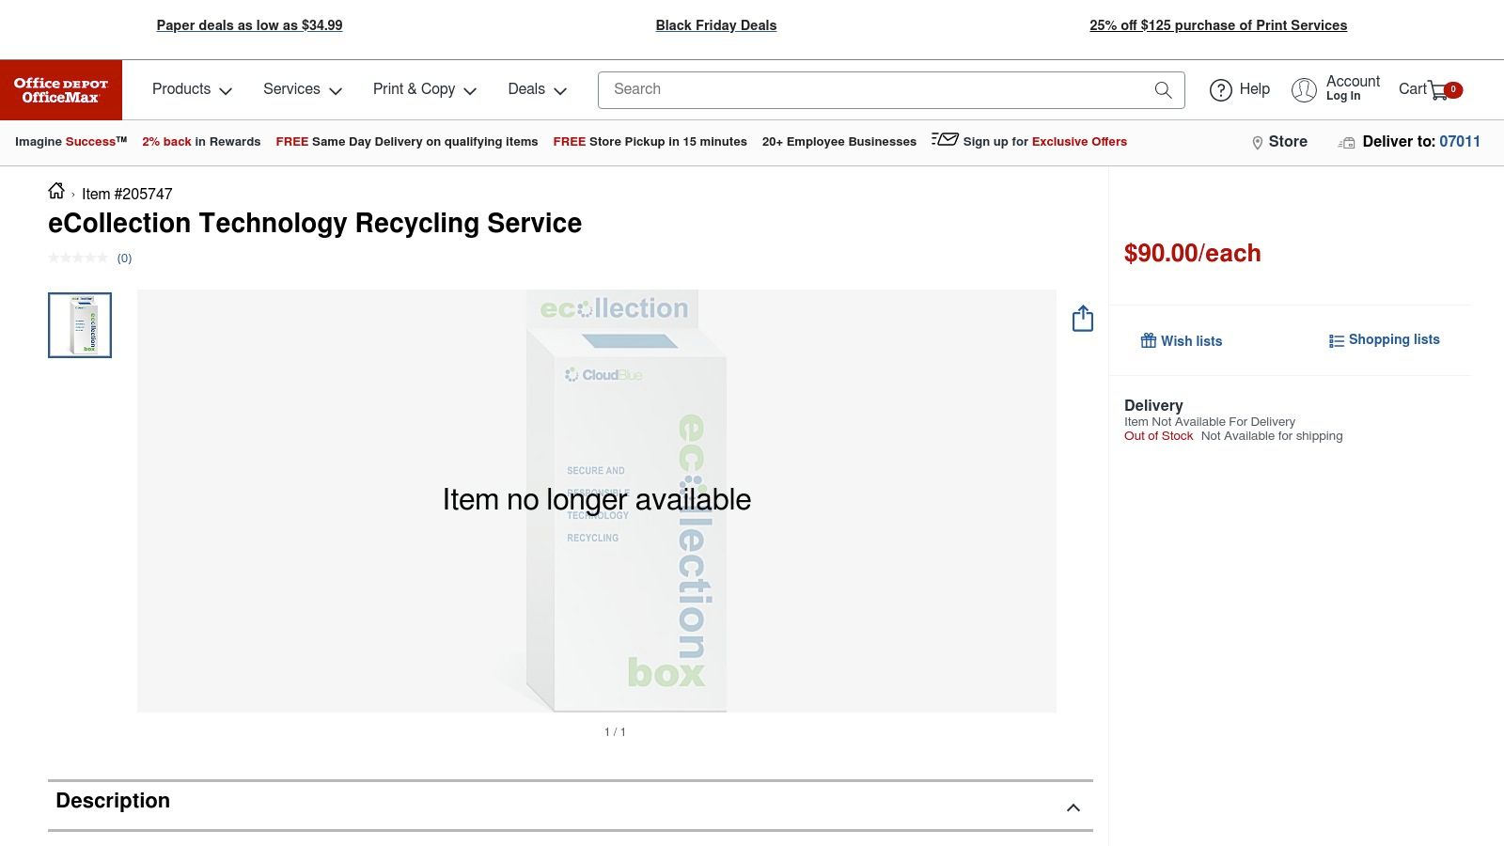This screenshot has height=846, width=1504.
Task: Click the share icon beside the product image
Action: 1082,318
